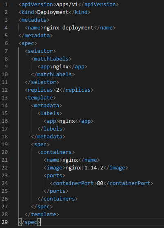164x228 pixels.
Task: Click the opening matchLabels tag
Action: coord(51,59)
